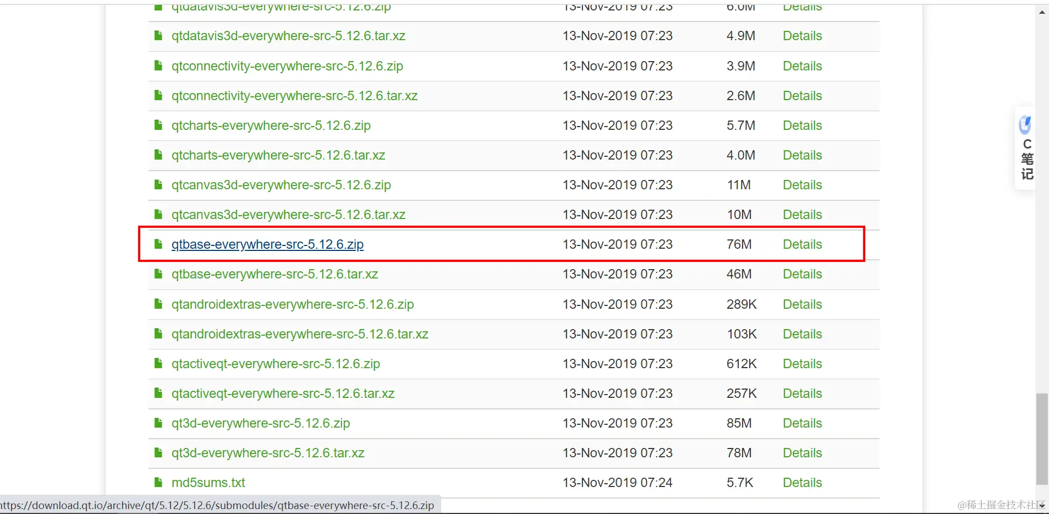Open Details for qtactiveqt zip row
The height and width of the screenshot is (514, 1049).
click(x=802, y=364)
